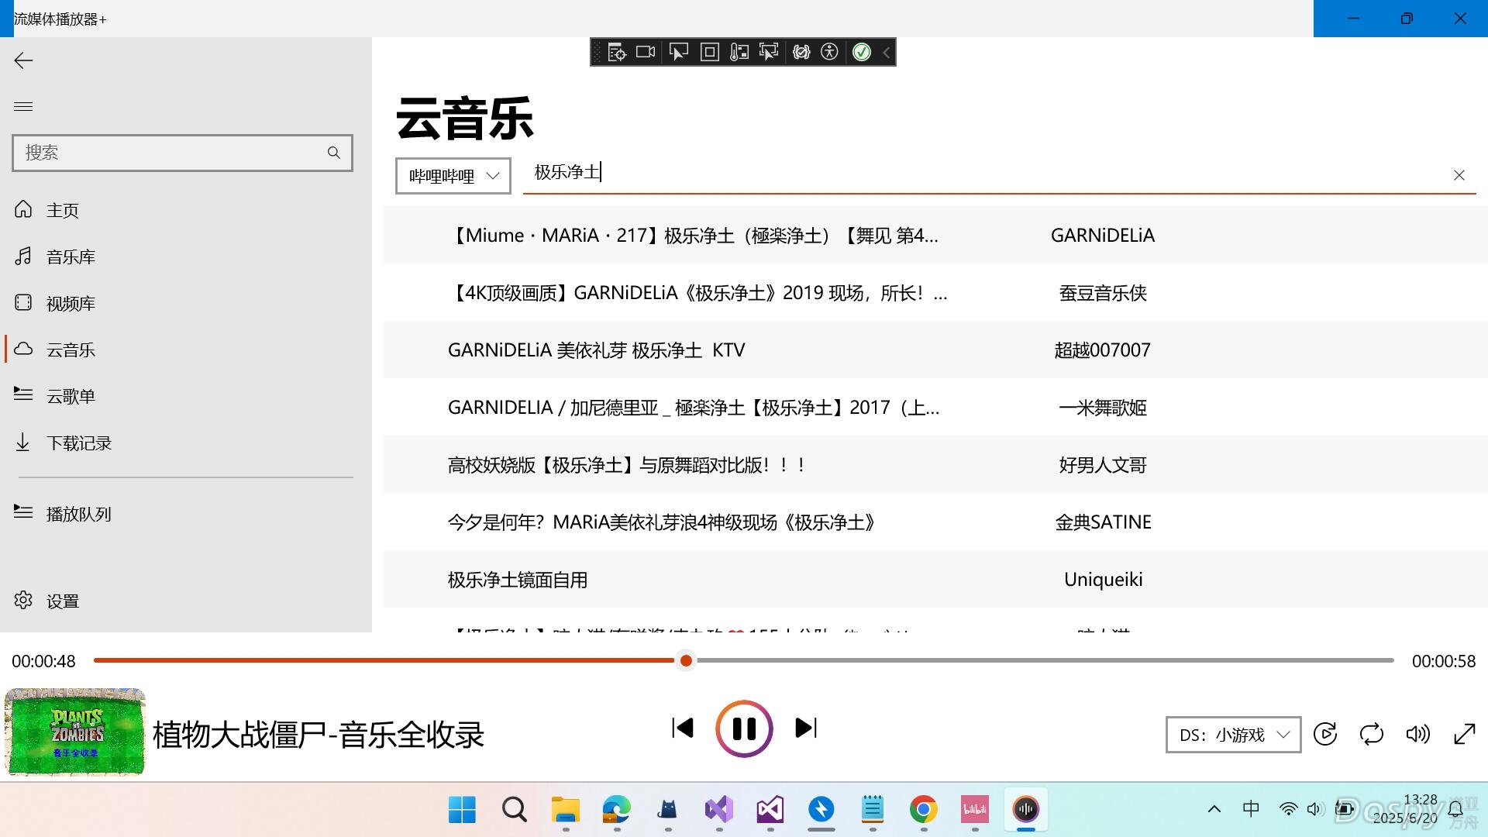
Task: Toggle Display Layout Adorners in debug toolbar
Action: tap(709, 52)
